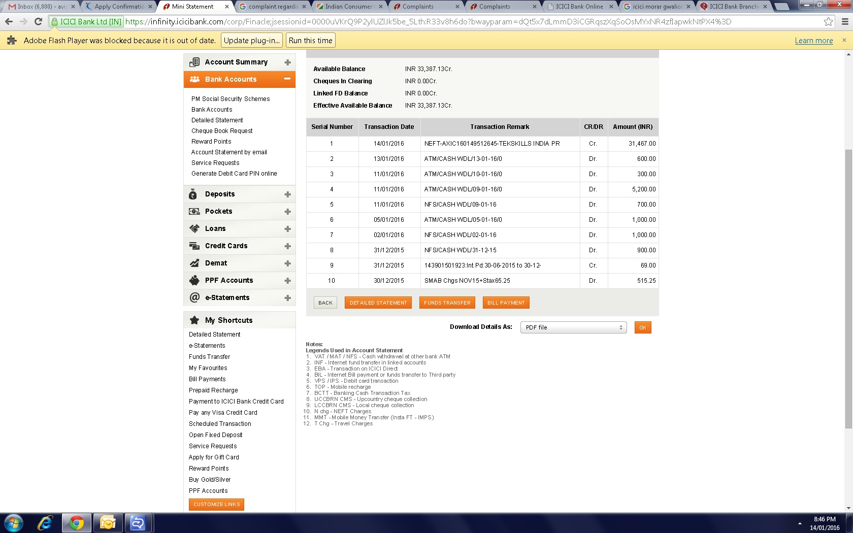Open Cheque Book Request menu item
Viewport: 853px width, 533px height.
[222, 131]
